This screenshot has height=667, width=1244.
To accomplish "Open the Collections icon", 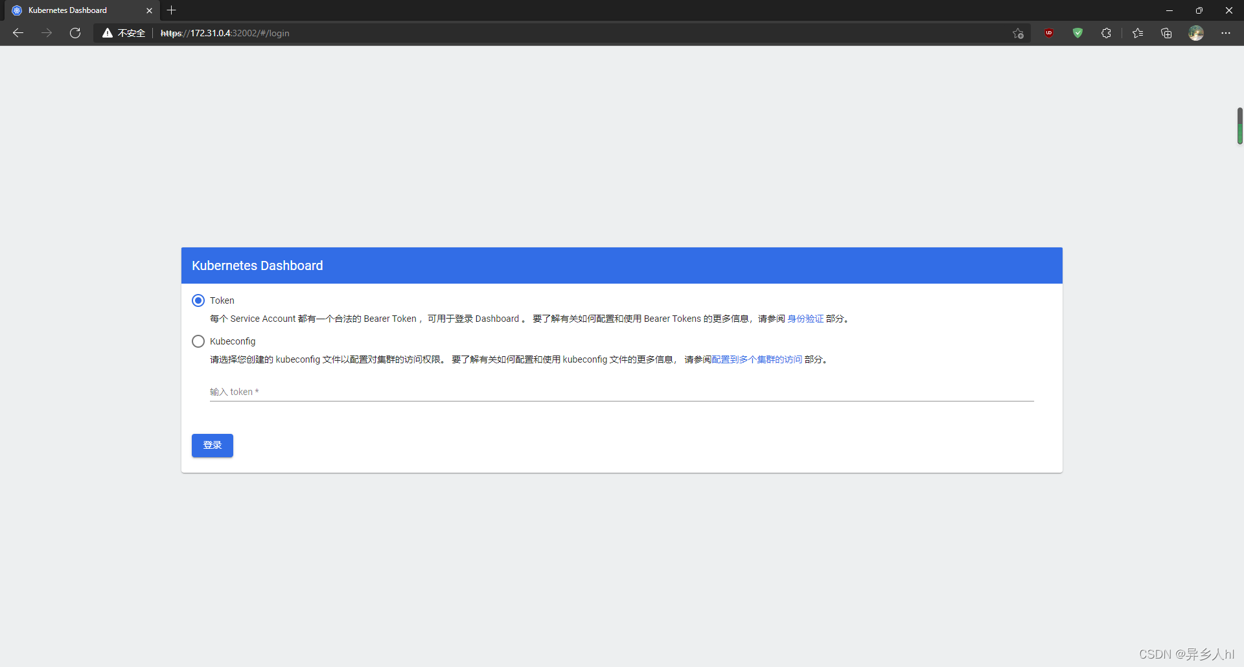I will pyautogui.click(x=1166, y=33).
